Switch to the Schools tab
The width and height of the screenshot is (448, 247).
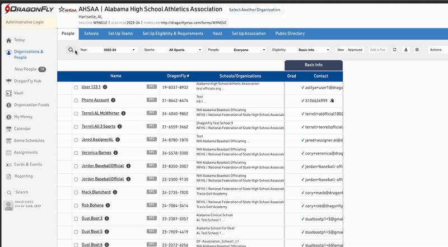tap(91, 34)
